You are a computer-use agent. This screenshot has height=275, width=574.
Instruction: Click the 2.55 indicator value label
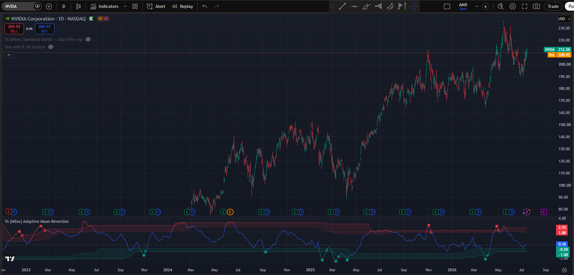point(562,228)
